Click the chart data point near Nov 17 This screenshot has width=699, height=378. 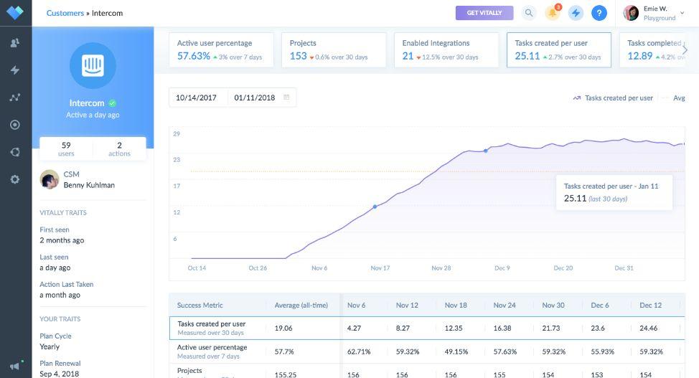pos(375,207)
